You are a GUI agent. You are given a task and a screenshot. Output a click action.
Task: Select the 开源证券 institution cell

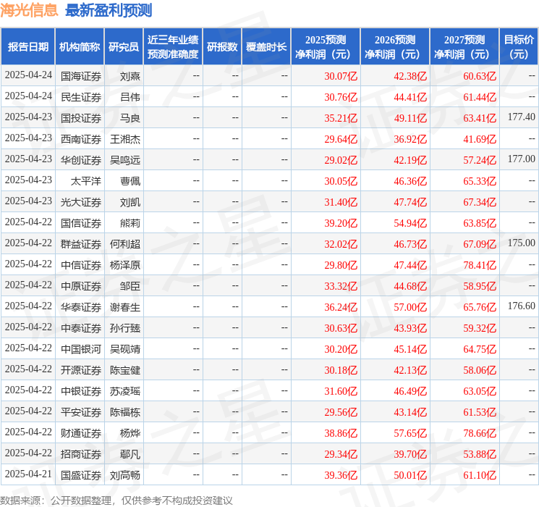81,370
